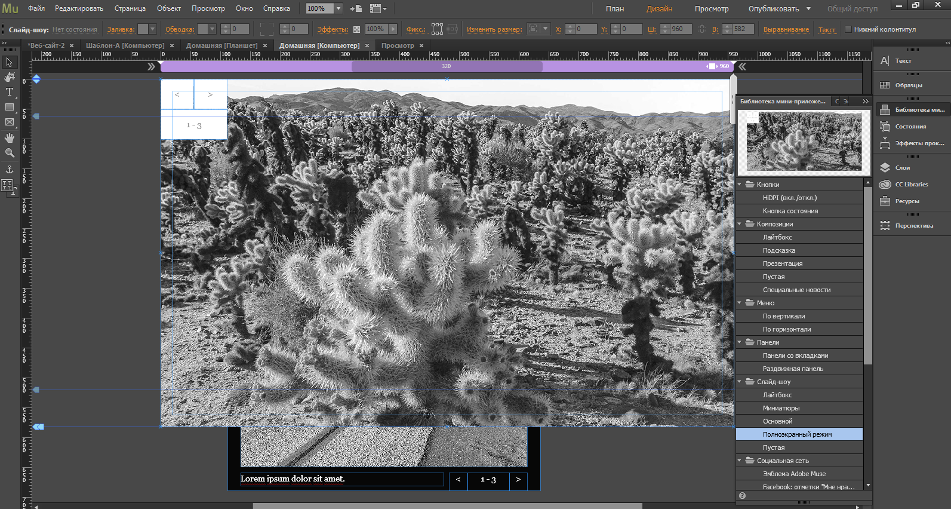Image resolution: width=951 pixels, height=509 pixels.
Task: Select the Zoom magnifier tool
Action: 9,153
